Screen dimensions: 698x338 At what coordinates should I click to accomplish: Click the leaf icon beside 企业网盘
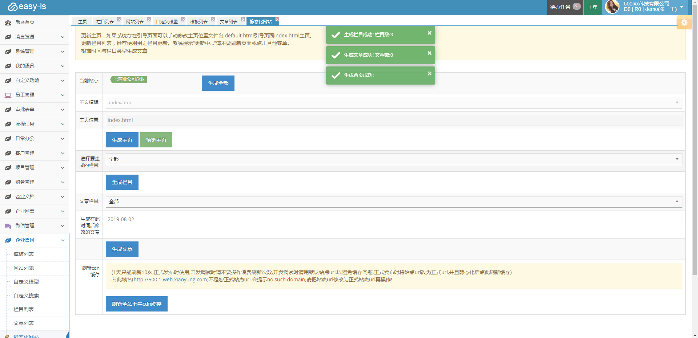tap(8, 211)
